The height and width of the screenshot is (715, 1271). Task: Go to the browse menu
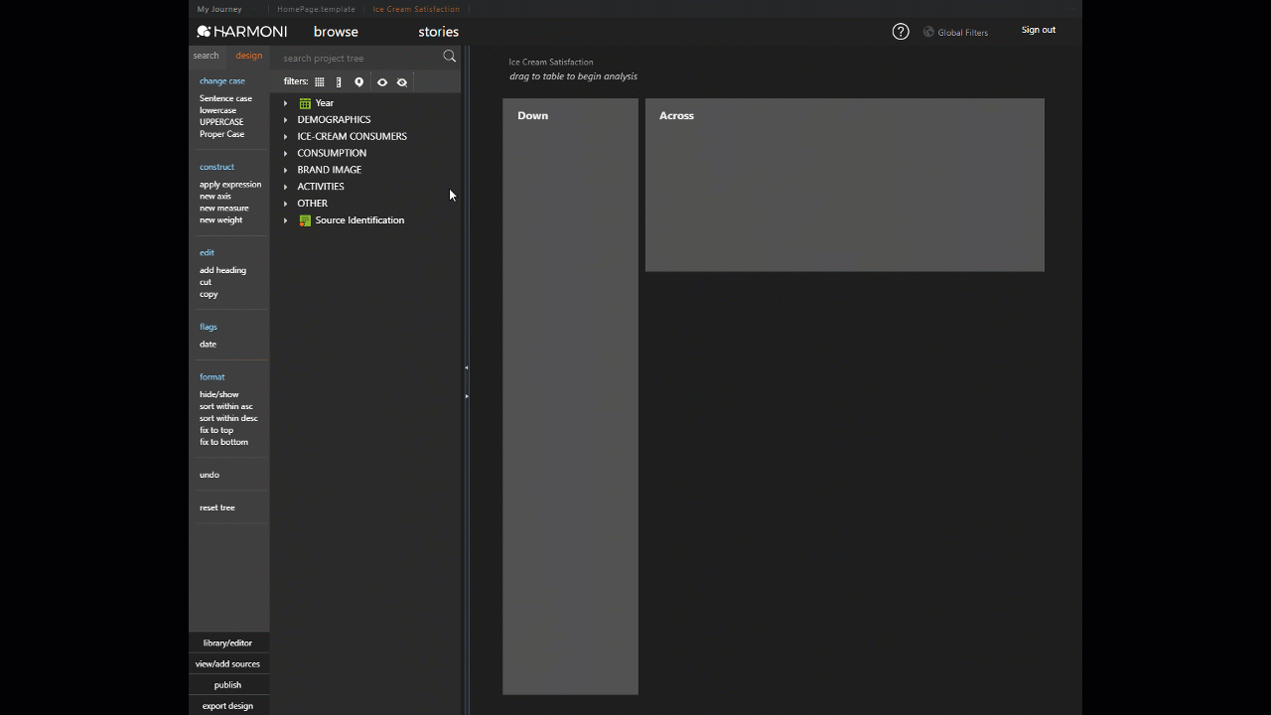(x=336, y=32)
